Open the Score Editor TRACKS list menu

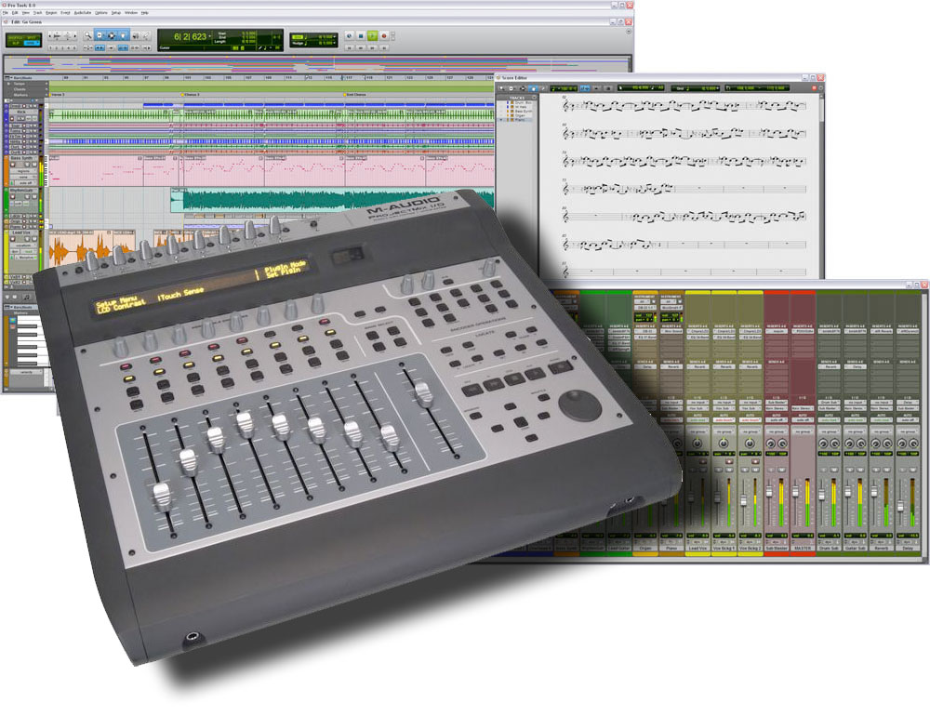coord(535,98)
